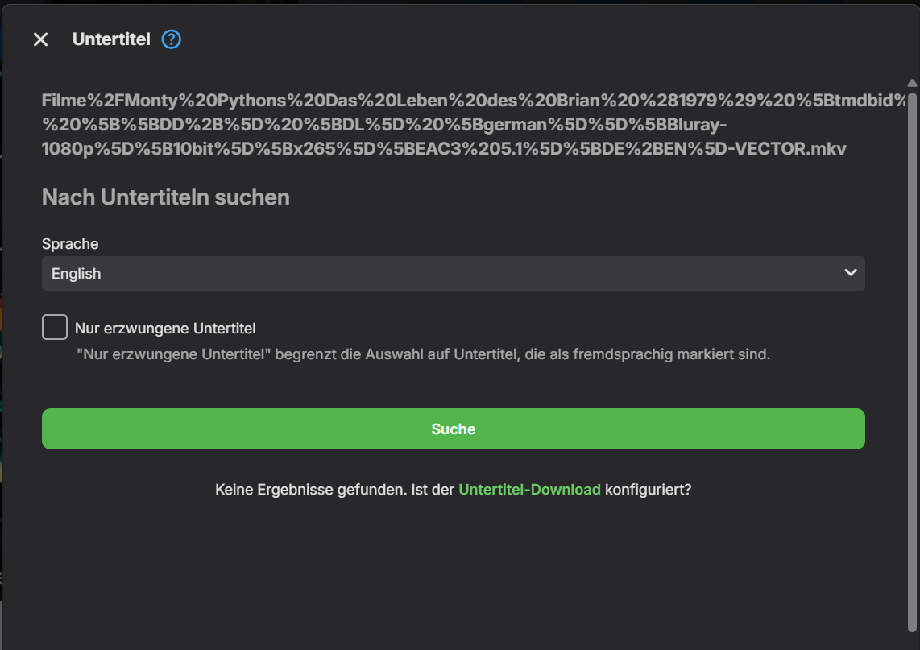Open the blue question mark help icon
This screenshot has height=650, width=920.
click(171, 39)
